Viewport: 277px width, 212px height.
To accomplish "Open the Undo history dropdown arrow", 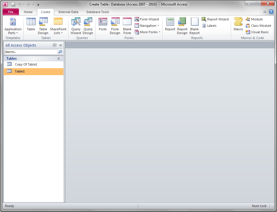I will pyautogui.click(x=24, y=5).
